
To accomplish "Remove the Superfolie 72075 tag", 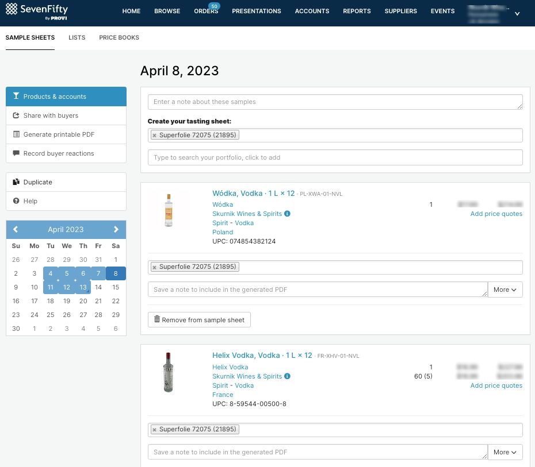I will tap(154, 135).
